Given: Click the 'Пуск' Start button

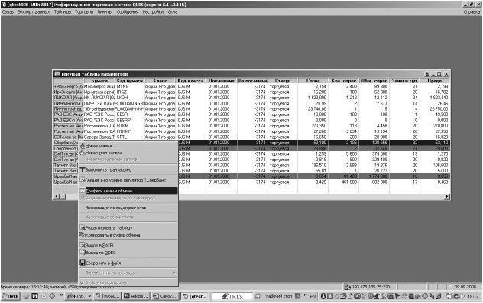Looking at the screenshot, I should (11, 296).
